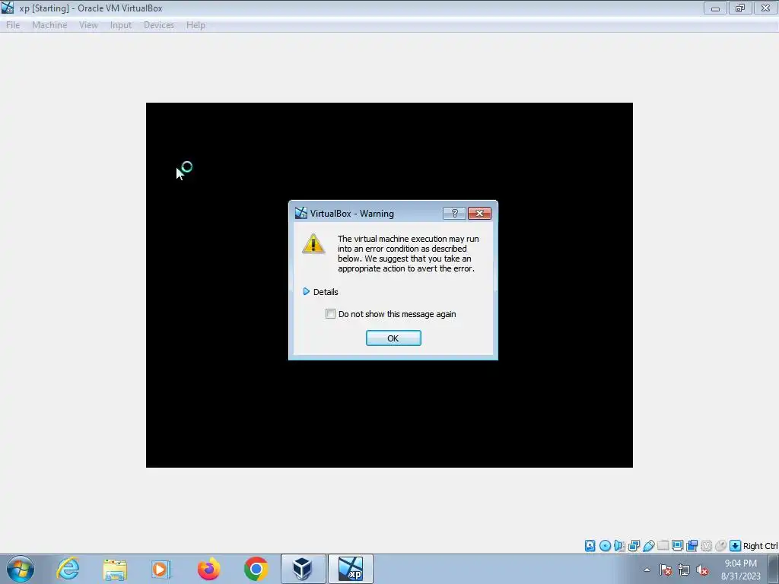Viewport: 779px width, 584px height.
Task: Click the display status icon
Action: coord(677,546)
